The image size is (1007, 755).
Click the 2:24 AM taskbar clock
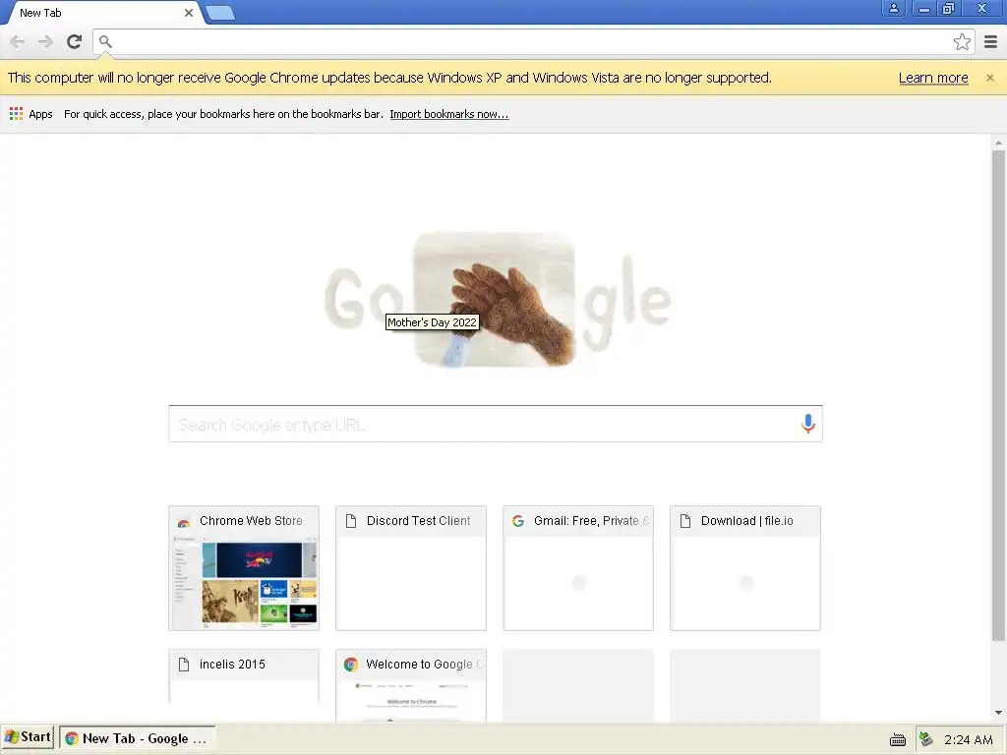[x=969, y=739]
